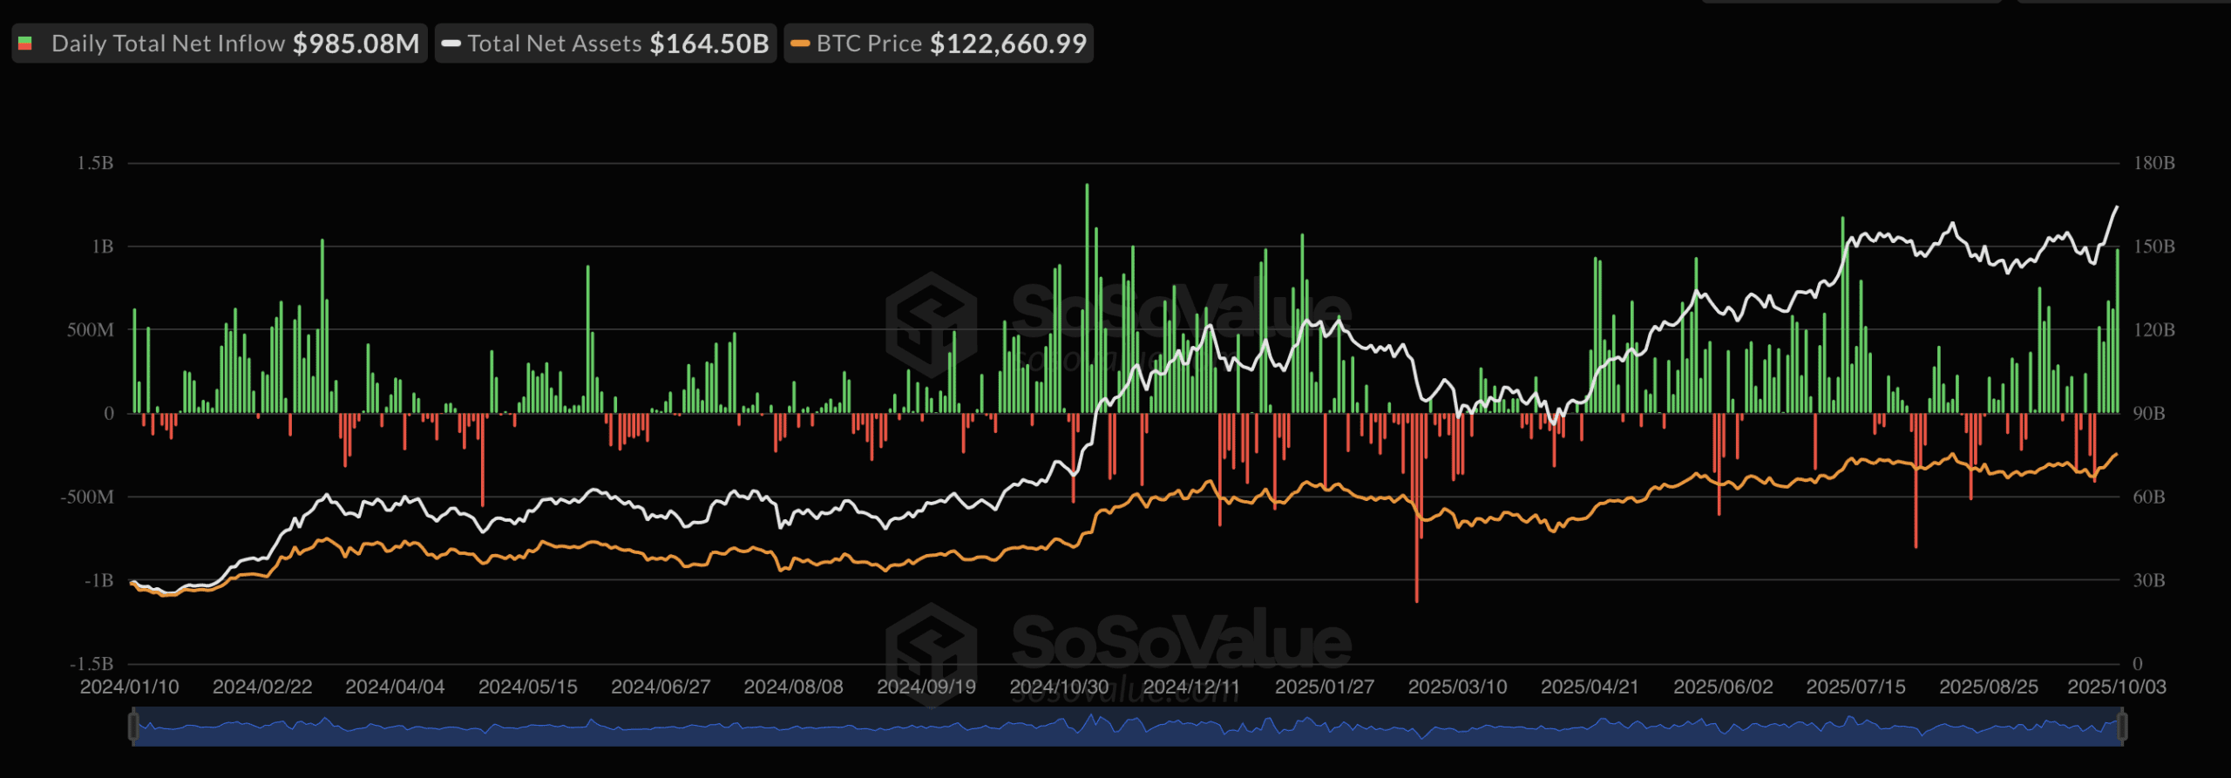Click the orange BTC Price legend marker

coord(799,44)
